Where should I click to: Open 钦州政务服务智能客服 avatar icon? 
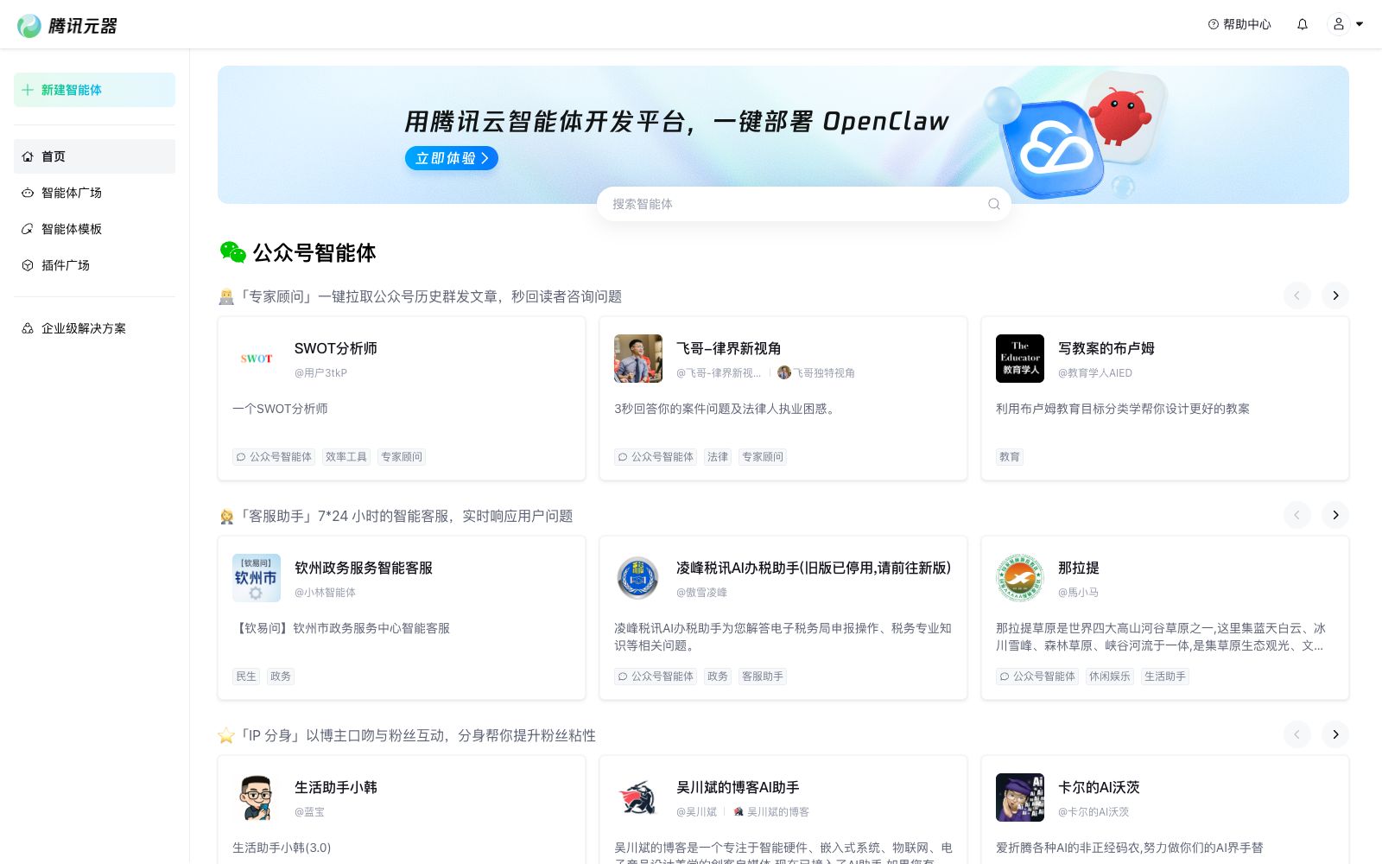tap(257, 578)
